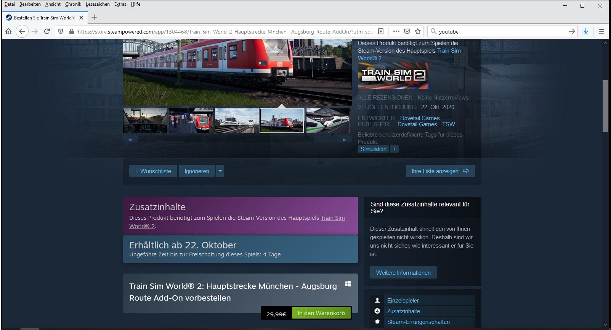Click the 29,99€ price label
The height and width of the screenshot is (330, 611).
click(276, 314)
